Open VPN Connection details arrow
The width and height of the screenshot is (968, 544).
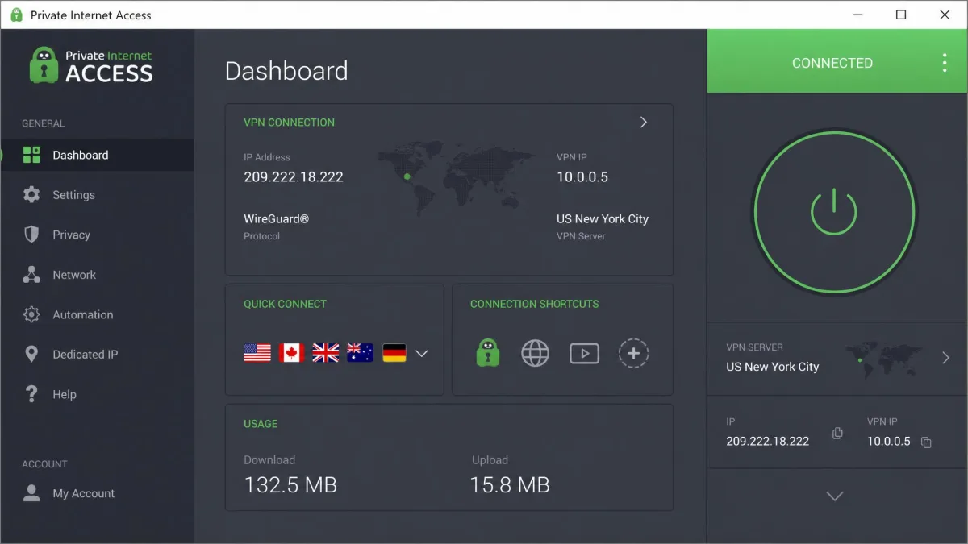pos(643,123)
